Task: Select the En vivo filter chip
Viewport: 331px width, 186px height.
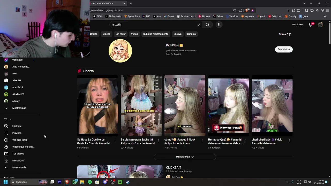Action: click(177, 34)
